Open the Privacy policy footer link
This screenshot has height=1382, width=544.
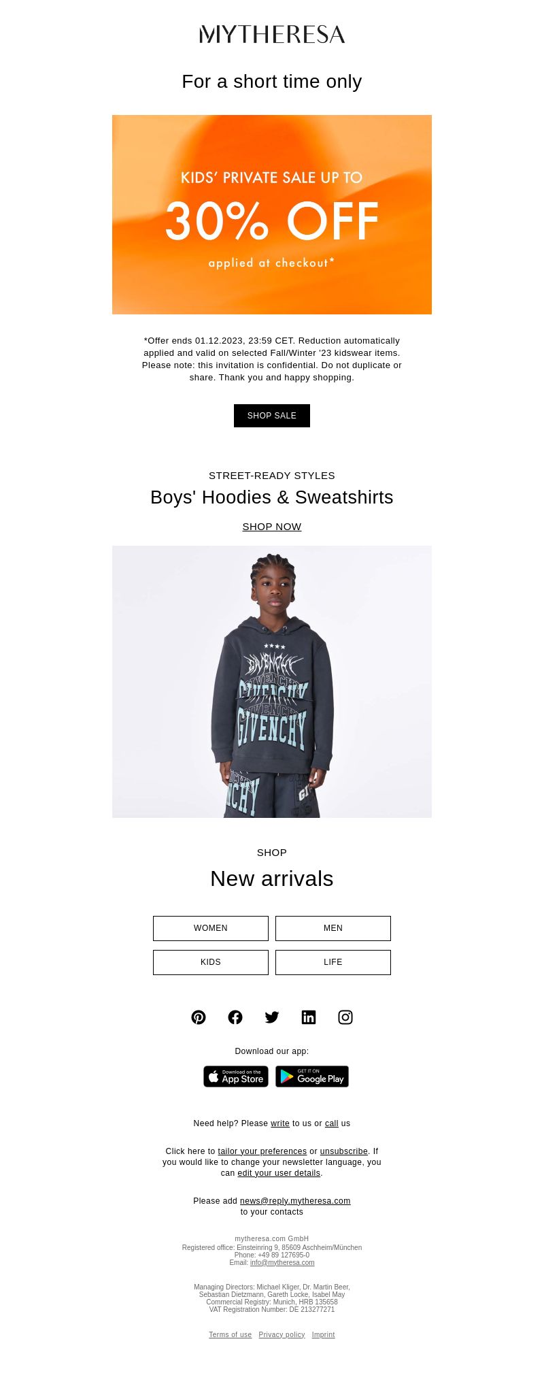(x=282, y=1335)
